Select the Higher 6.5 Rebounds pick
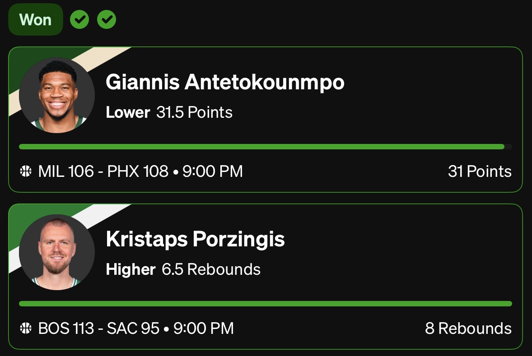 pyautogui.click(x=183, y=269)
